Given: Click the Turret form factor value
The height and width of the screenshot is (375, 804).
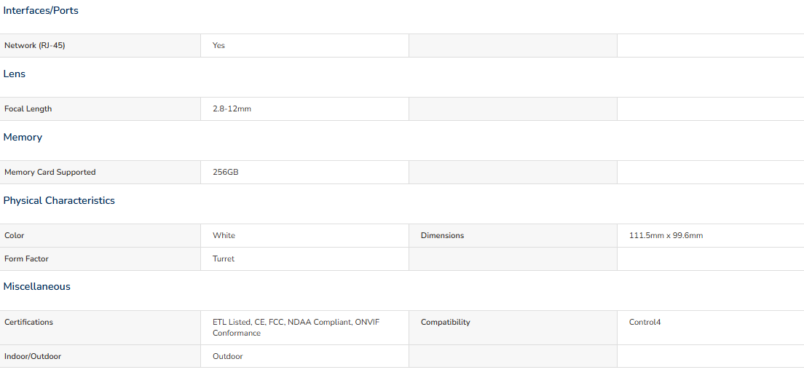Looking at the screenshot, I should coord(224,259).
